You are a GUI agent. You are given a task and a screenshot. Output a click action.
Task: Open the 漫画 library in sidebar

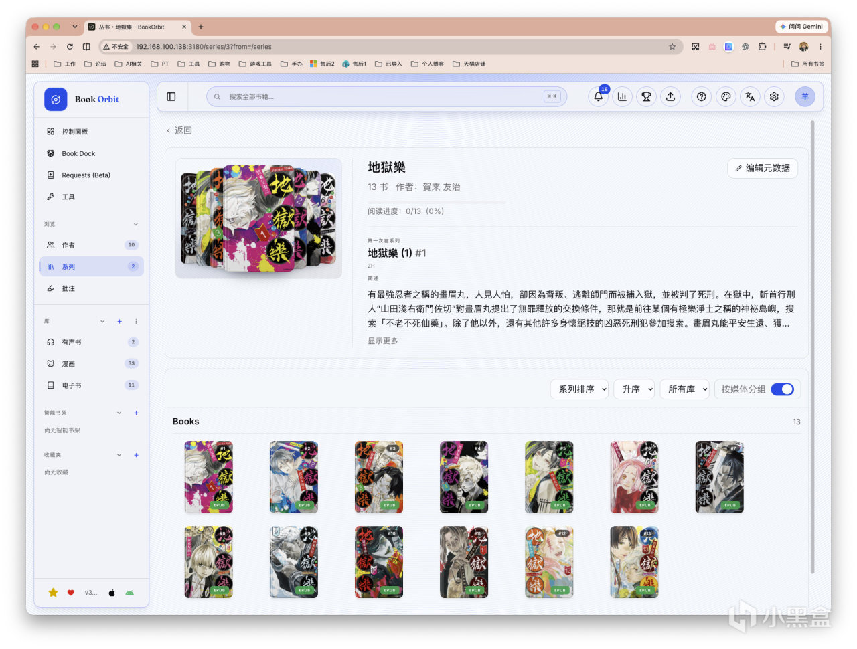pos(91,364)
